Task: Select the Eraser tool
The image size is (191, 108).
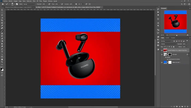Action: point(2,39)
